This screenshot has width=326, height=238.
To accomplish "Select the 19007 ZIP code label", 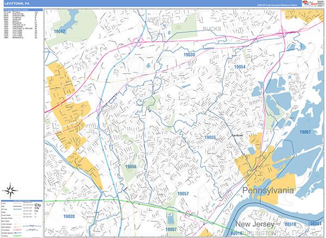I will (x=171, y=229).
